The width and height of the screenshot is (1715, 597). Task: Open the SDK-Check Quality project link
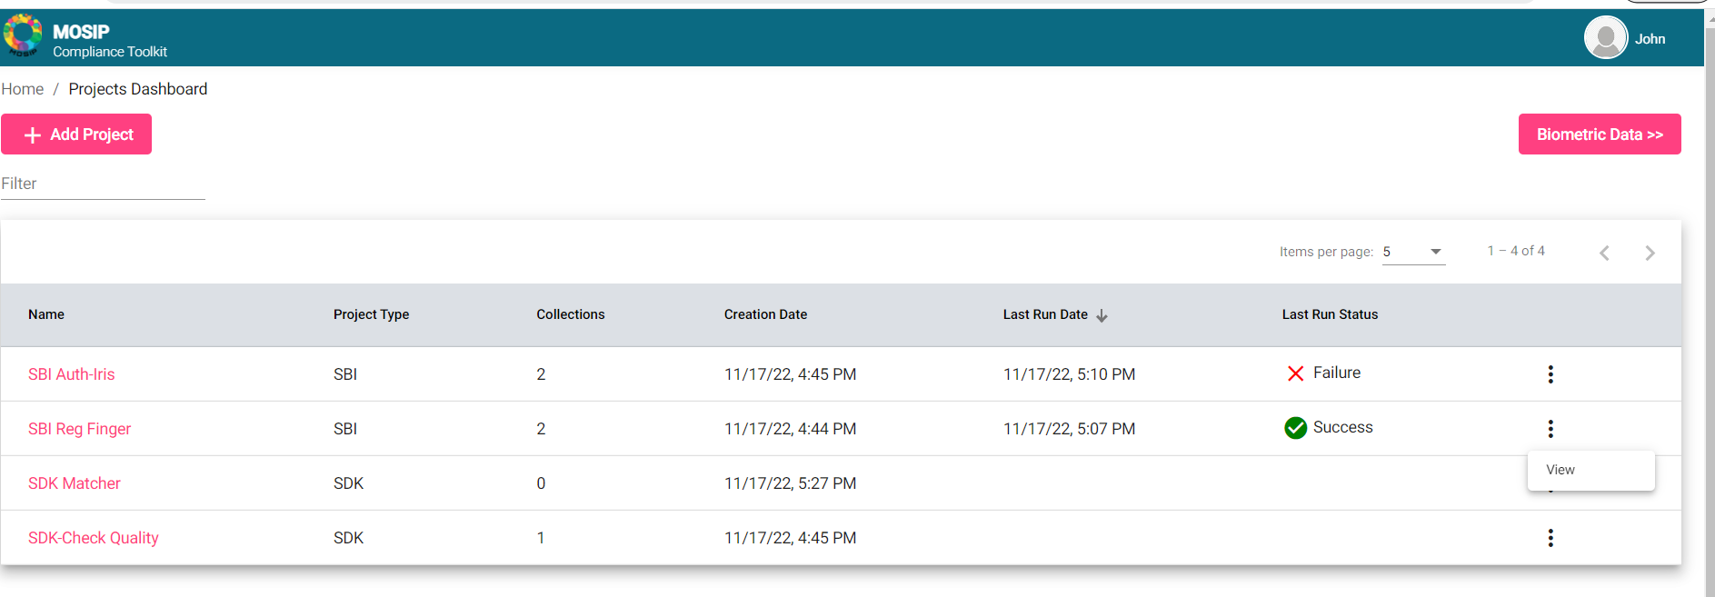pos(94,538)
